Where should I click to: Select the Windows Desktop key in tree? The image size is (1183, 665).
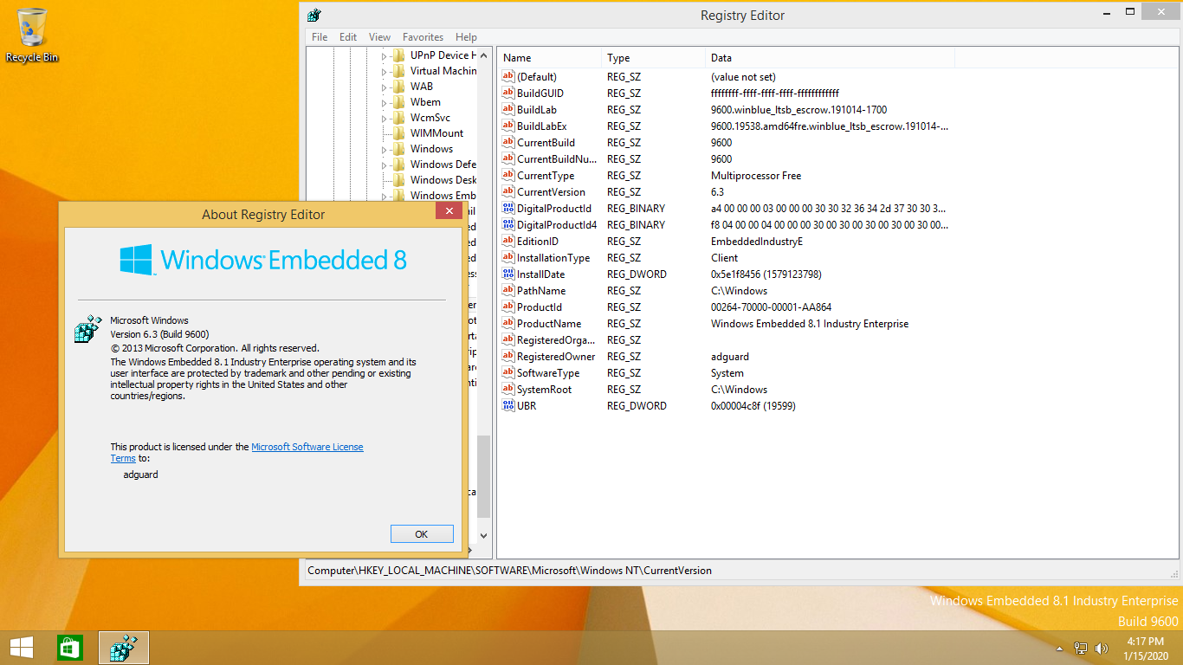click(443, 180)
